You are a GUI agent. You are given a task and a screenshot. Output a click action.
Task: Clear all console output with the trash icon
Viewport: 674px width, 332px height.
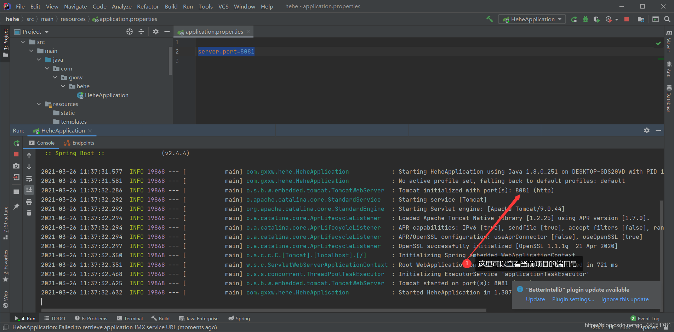click(29, 213)
